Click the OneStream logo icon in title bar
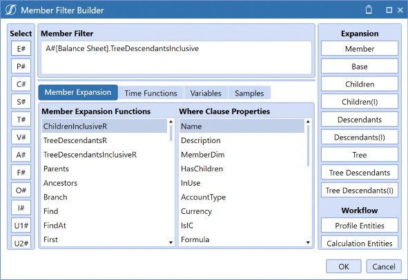408x280 pixels. pos(10,10)
